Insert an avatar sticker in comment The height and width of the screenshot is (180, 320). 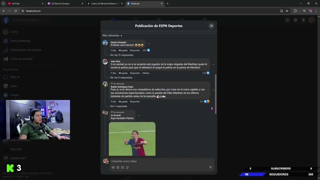[x=113, y=167]
